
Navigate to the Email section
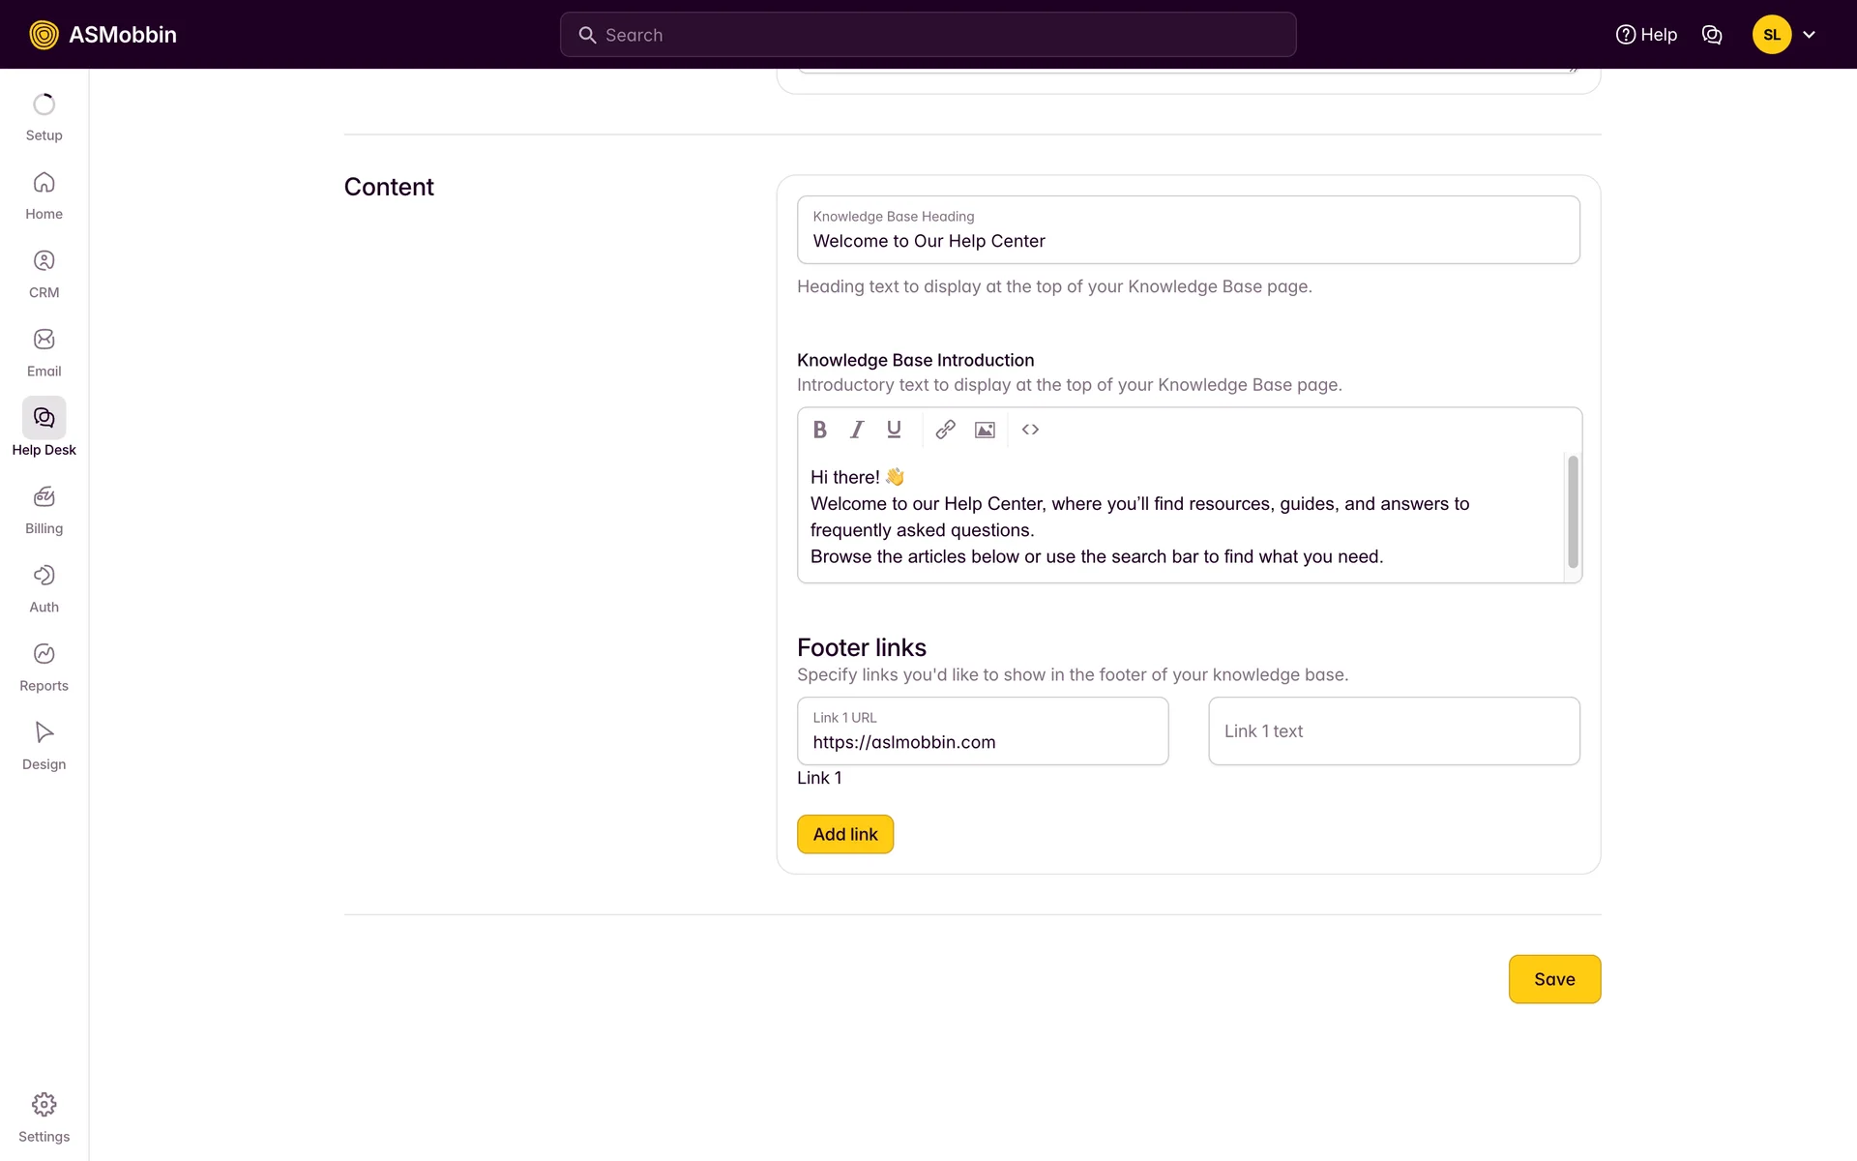coord(44,352)
